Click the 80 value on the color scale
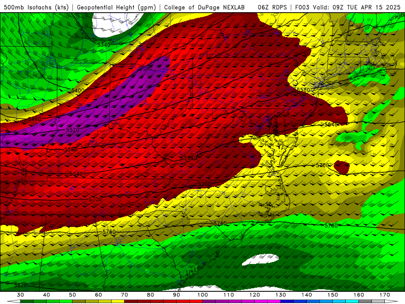The width and height of the screenshot is (405, 304). pos(150,295)
